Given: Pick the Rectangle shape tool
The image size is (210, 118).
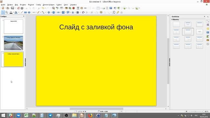Looking at the screenshot, I should (x=26, y=12).
